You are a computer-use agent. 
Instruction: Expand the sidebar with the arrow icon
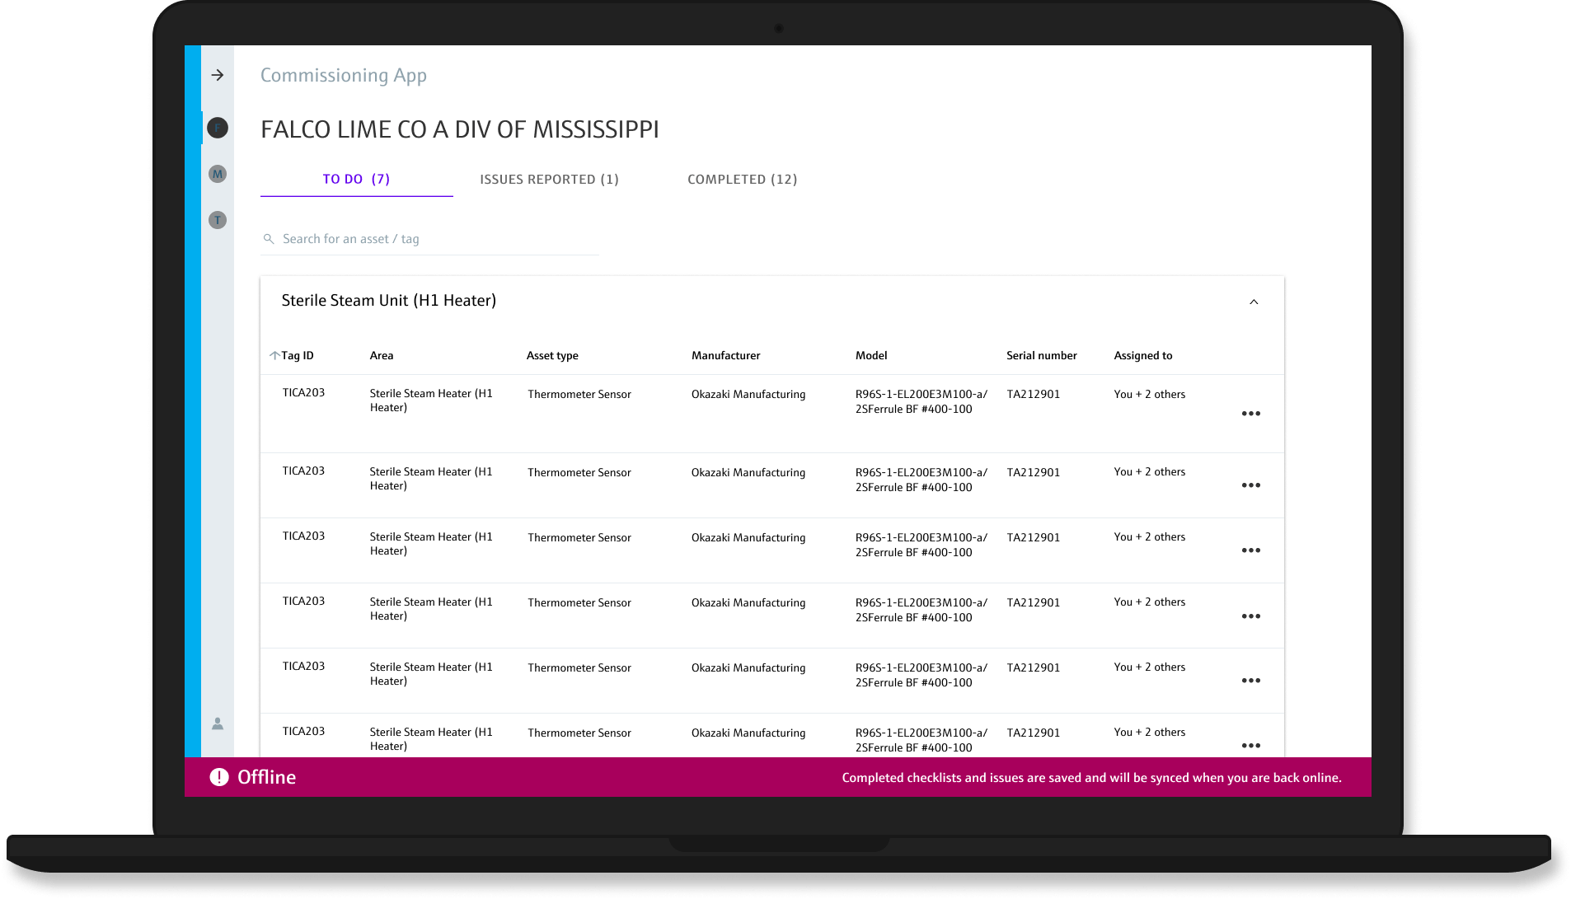(218, 75)
